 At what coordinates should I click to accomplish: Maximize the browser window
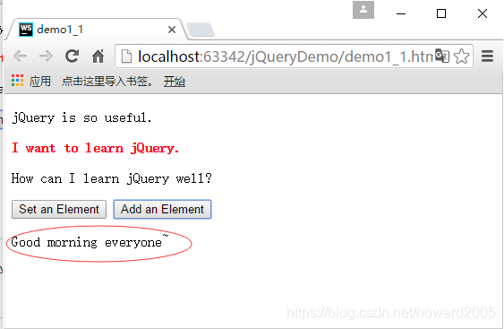(441, 13)
